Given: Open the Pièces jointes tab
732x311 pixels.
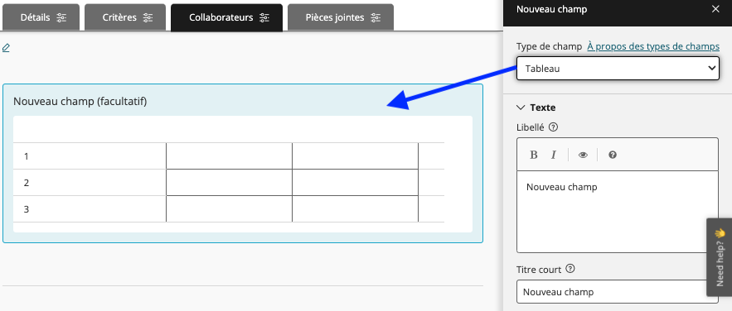Looking at the screenshot, I should [x=341, y=17].
